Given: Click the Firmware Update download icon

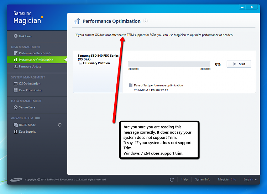Looking at the screenshot, I should [x=16, y=67].
